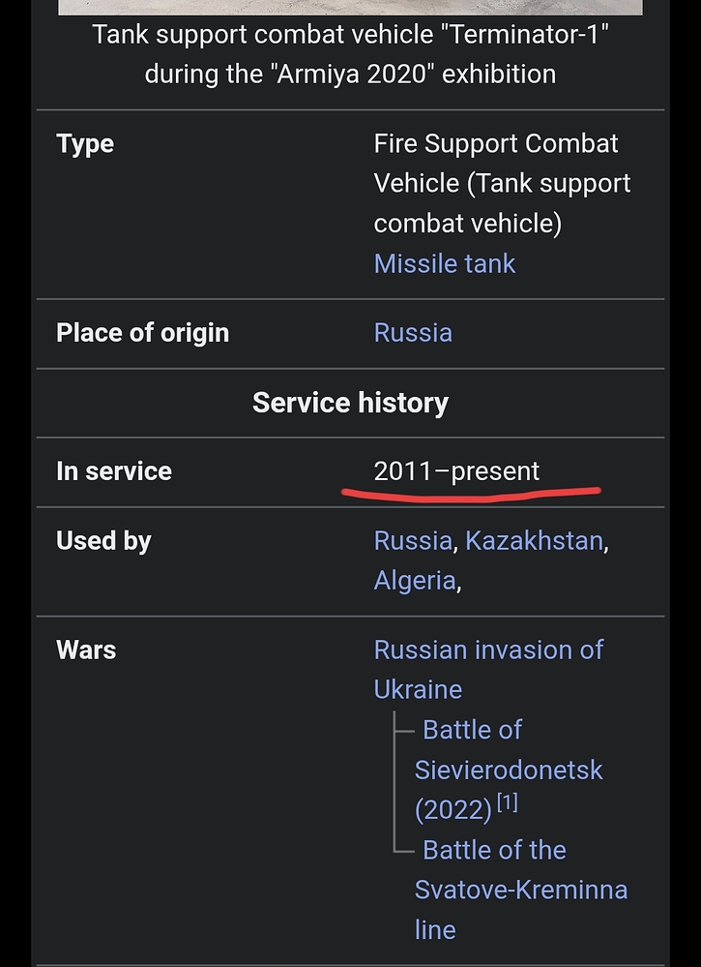Image resolution: width=701 pixels, height=967 pixels.
Task: Select the "Type" row label
Action: click(x=84, y=143)
